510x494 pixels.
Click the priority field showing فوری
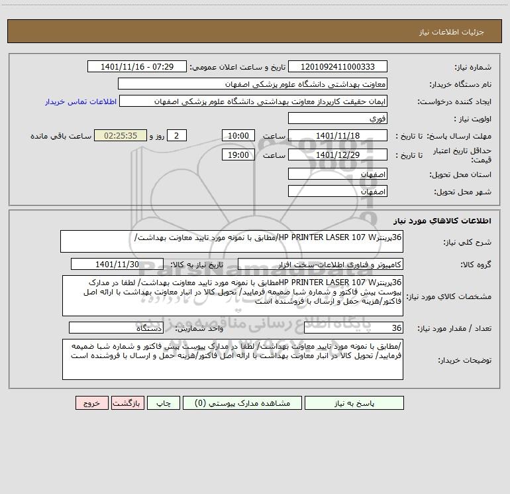coord(338,118)
